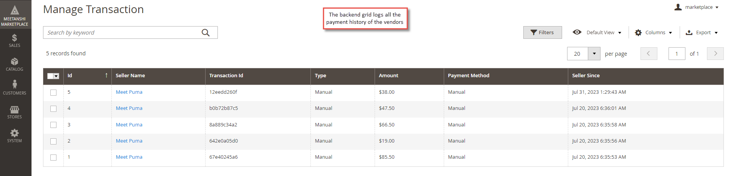This screenshot has height=176, width=730.
Task: Click the search magnifier icon
Action: pos(206,33)
